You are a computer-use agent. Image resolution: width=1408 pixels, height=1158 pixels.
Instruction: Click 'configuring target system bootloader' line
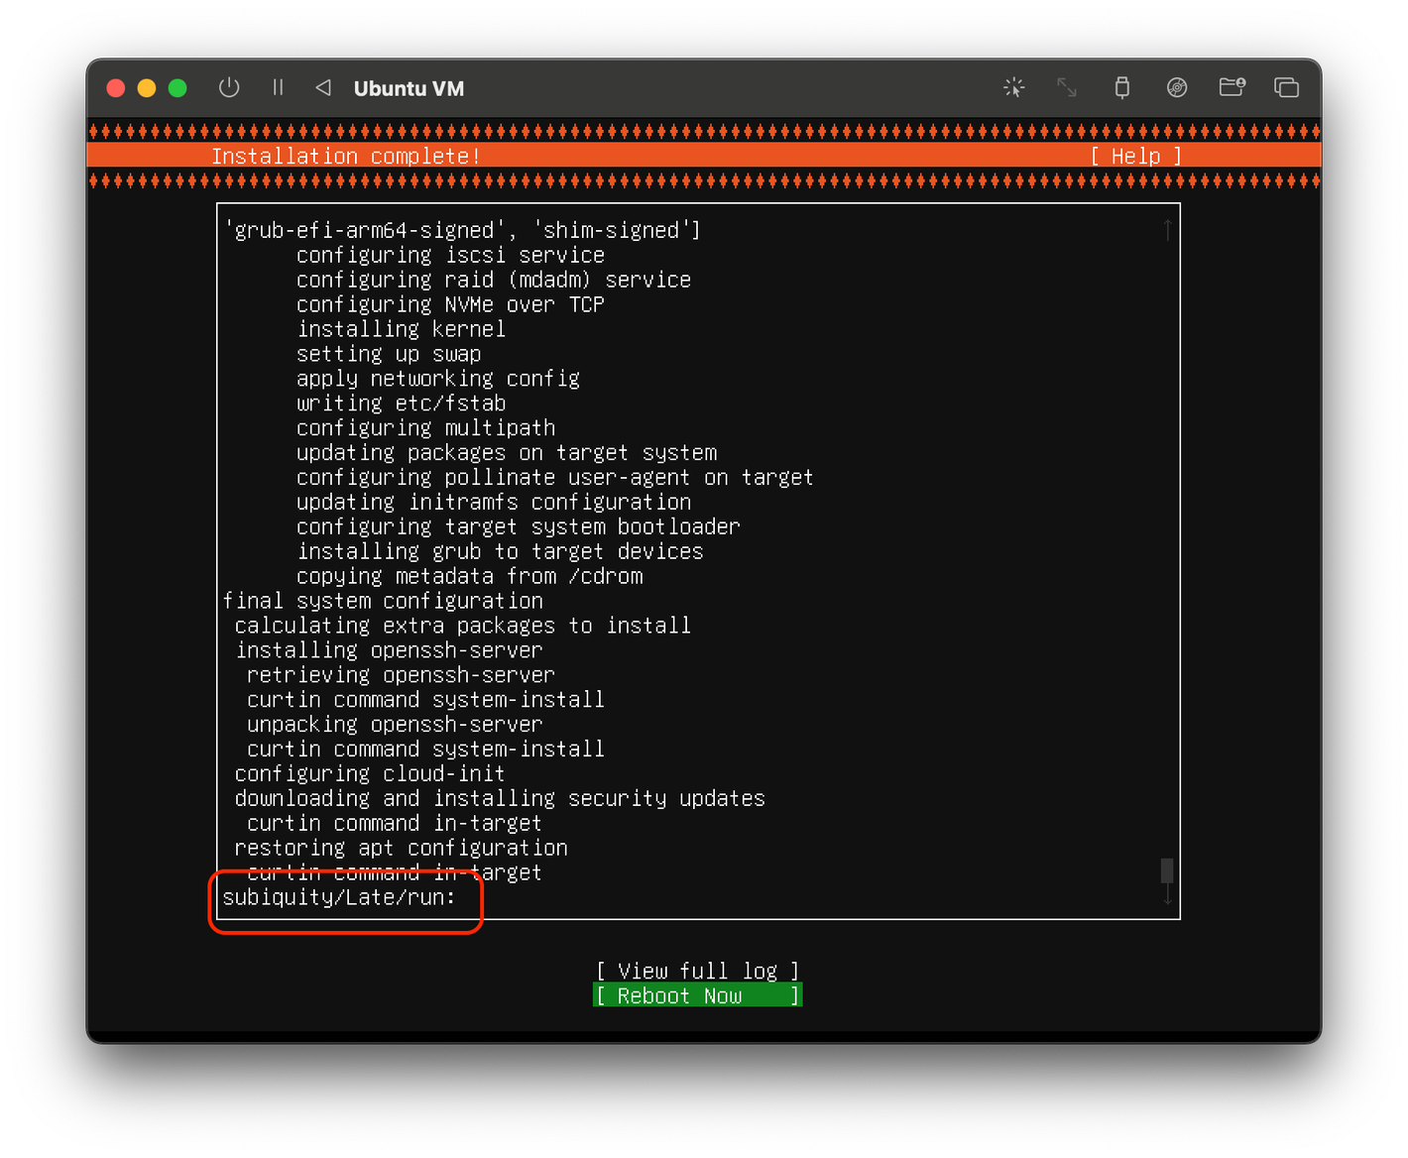pyautogui.click(x=519, y=526)
